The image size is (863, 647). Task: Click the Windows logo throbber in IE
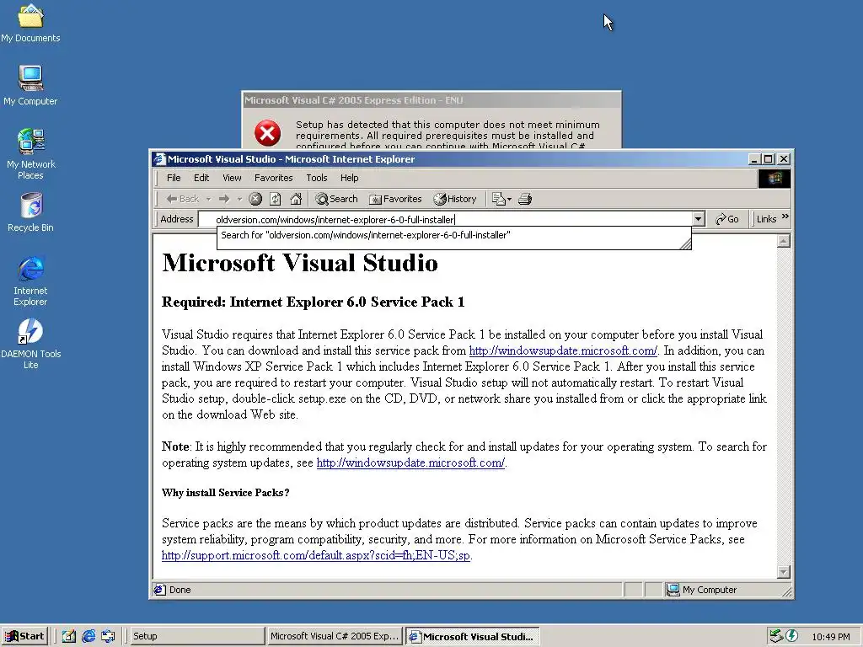pyautogui.click(x=775, y=179)
